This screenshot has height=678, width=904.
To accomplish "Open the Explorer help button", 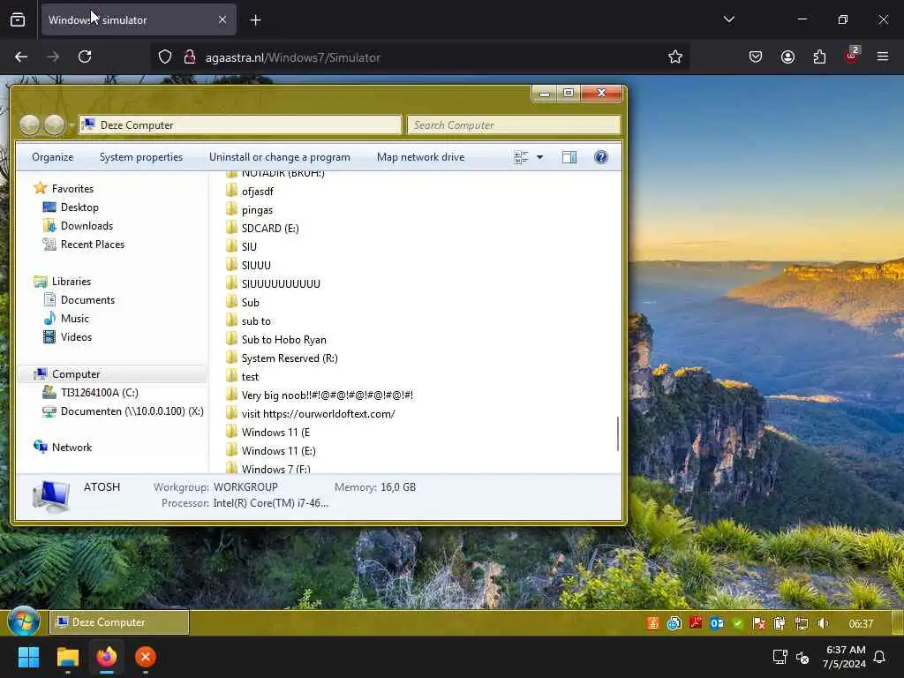I will [600, 157].
